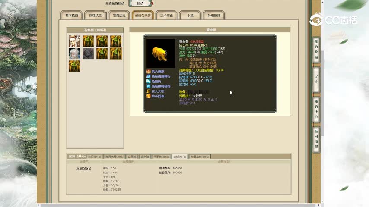
Task: Select the white-haired character summon portrait
Action: (x=74, y=53)
